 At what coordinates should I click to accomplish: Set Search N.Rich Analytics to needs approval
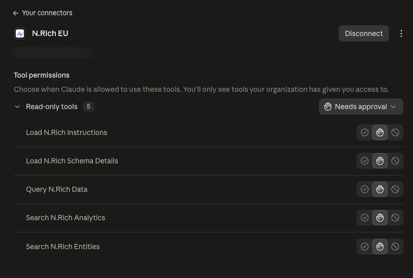[x=380, y=218]
